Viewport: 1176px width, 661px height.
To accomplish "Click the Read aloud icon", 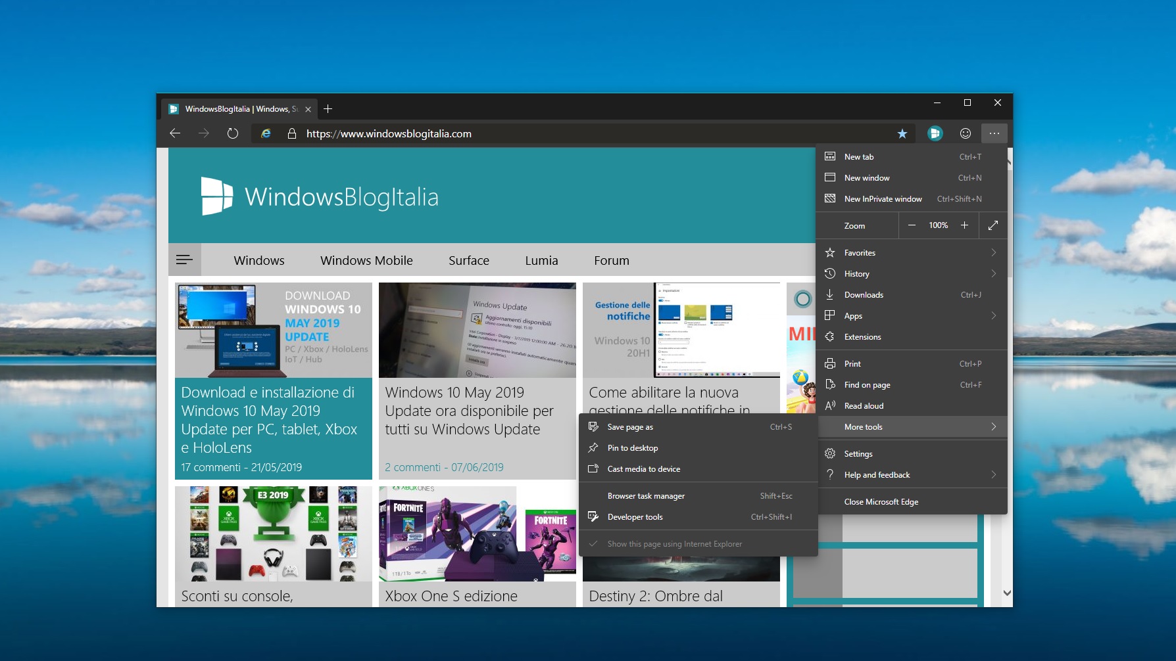I will pos(830,405).
